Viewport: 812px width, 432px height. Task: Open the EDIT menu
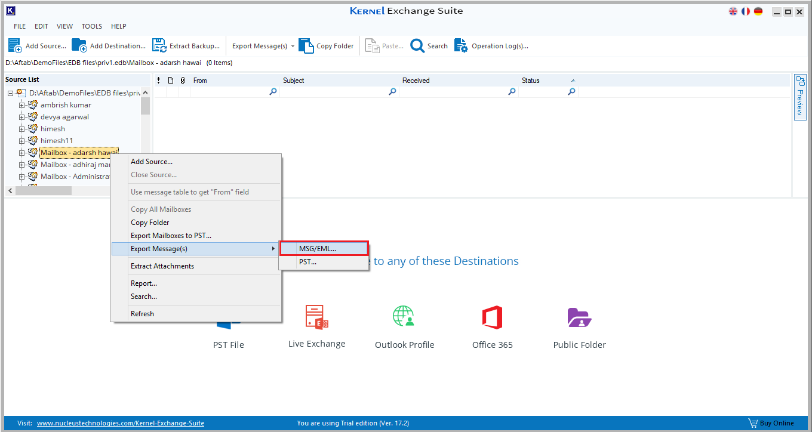(41, 26)
